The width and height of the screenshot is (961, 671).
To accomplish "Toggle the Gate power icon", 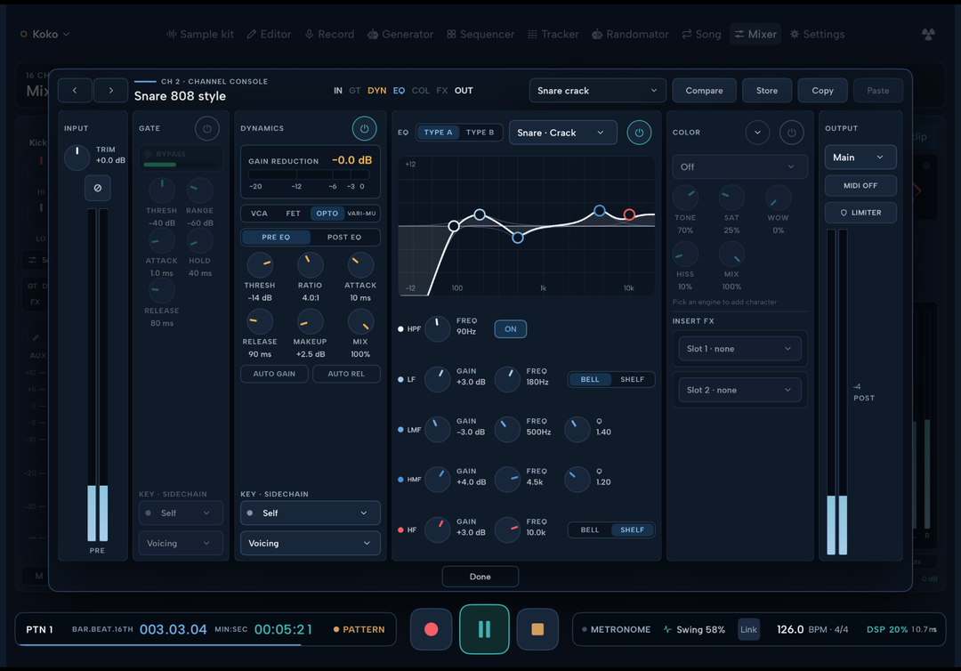I will pos(207,129).
